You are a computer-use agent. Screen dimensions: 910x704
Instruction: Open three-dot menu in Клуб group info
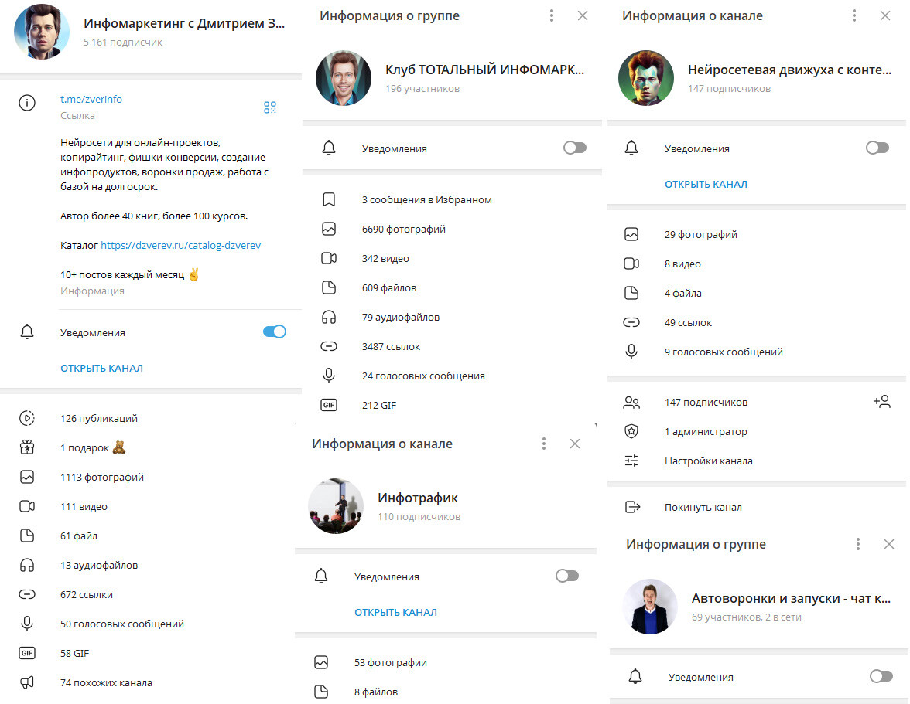tap(551, 15)
